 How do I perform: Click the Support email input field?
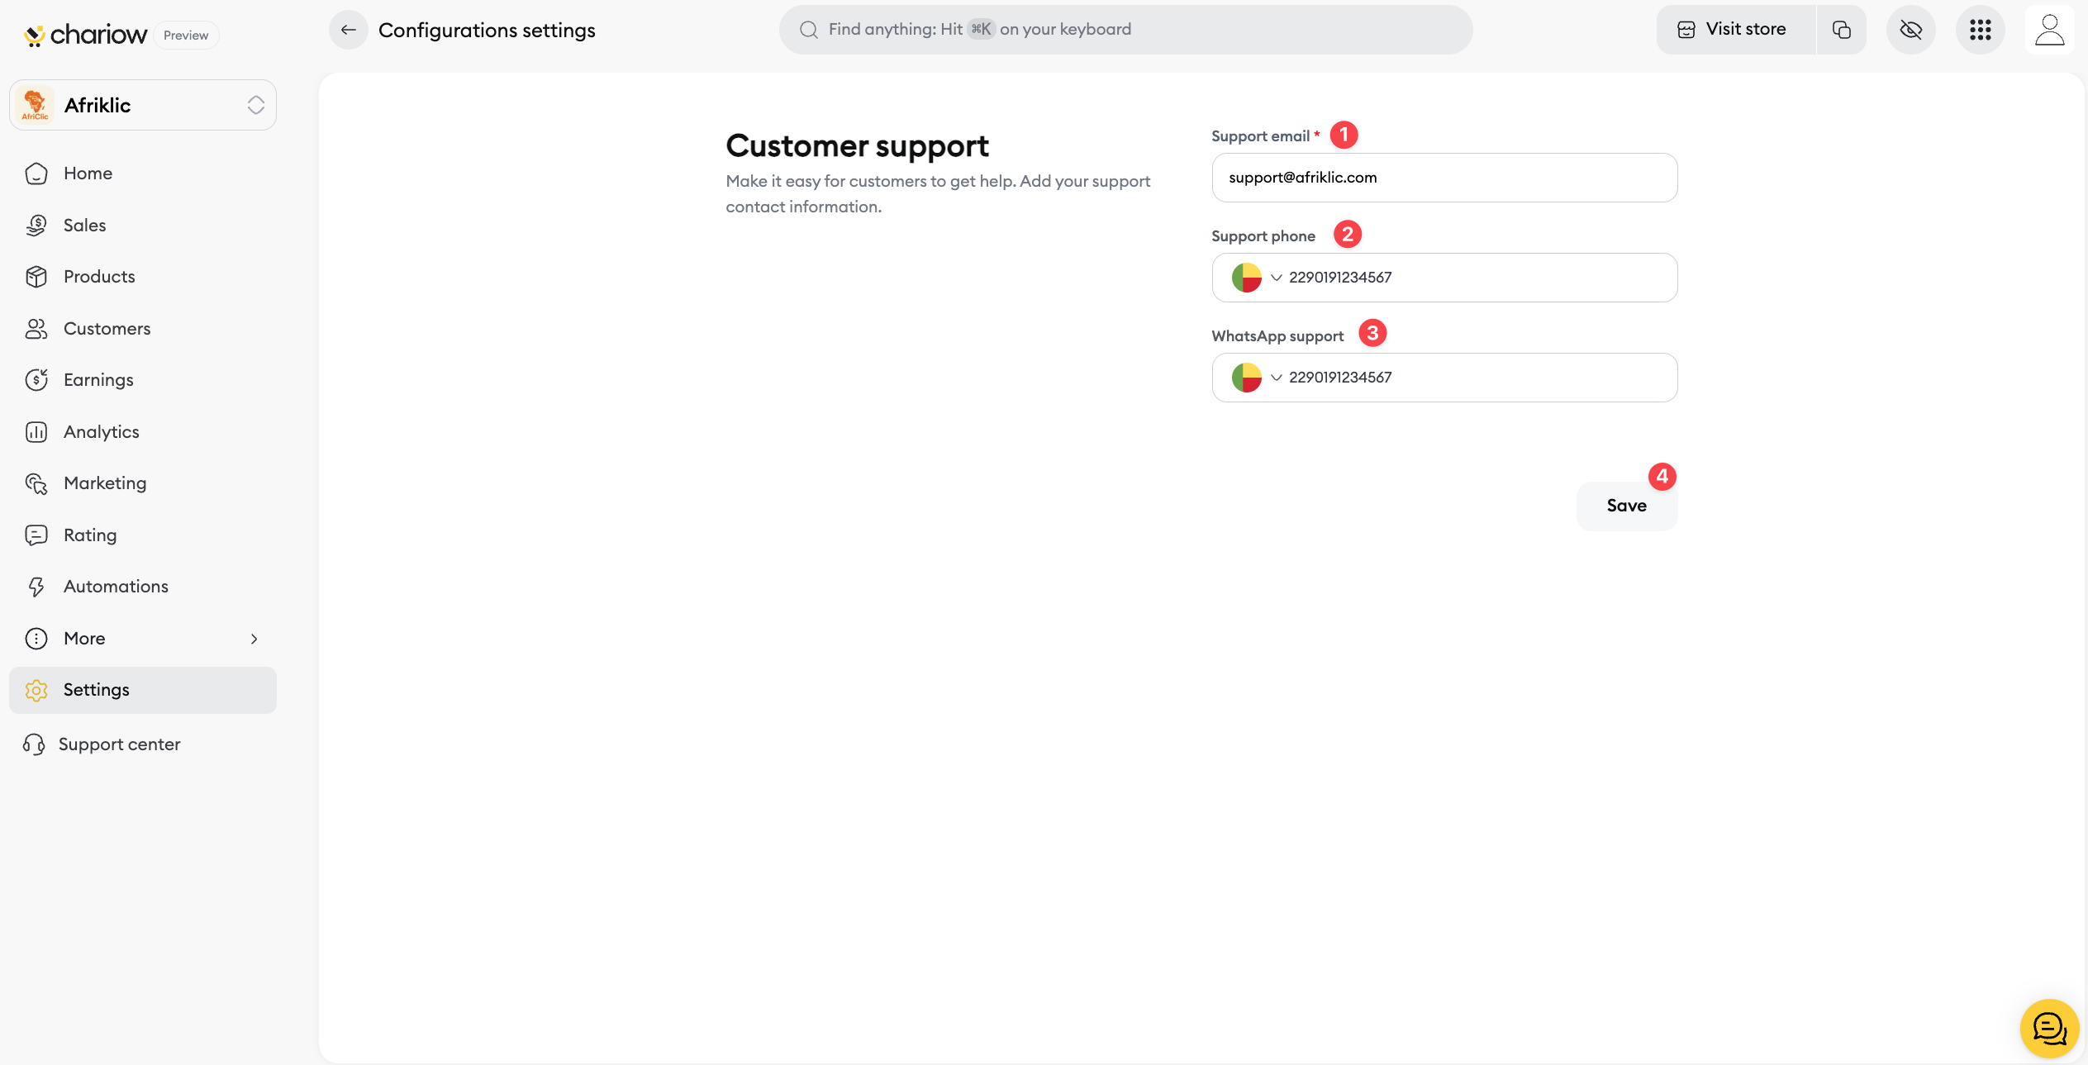point(1444,178)
